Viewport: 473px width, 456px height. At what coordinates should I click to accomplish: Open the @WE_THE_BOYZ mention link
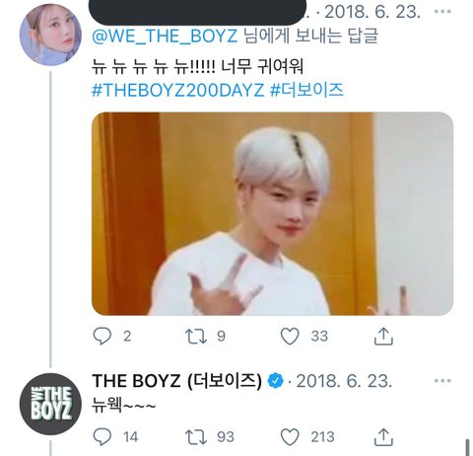point(165,37)
